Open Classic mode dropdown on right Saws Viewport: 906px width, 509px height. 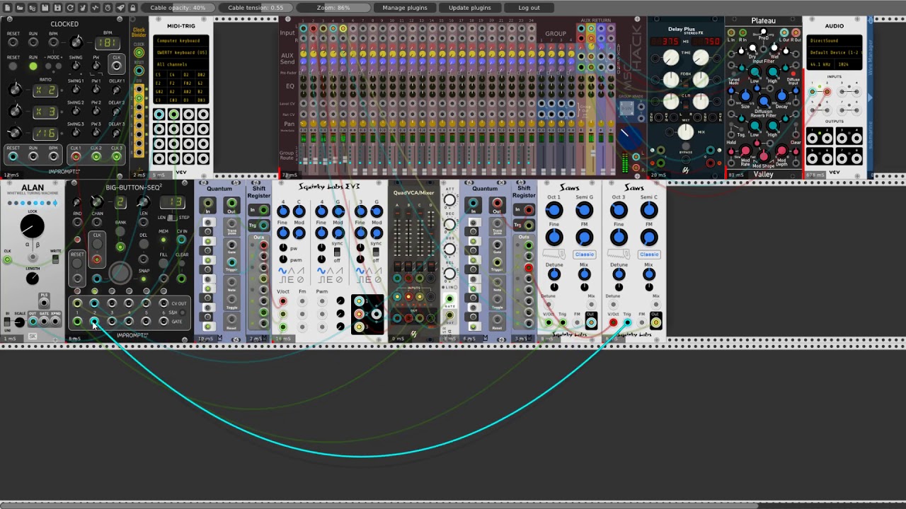[648, 255]
